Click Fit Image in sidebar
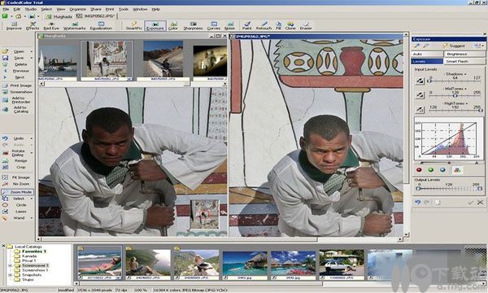488x293 pixels. click(x=17, y=177)
